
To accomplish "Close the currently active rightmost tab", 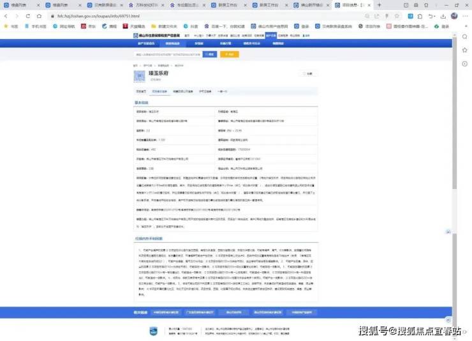I will [369, 5].
